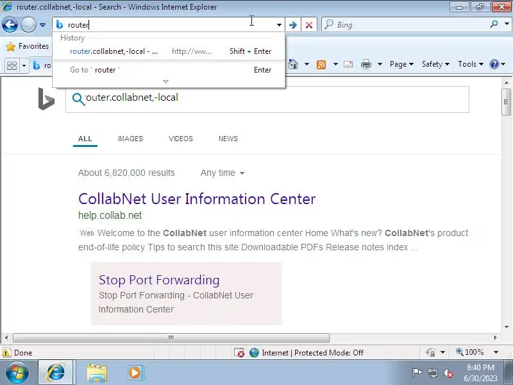Click the Bing logo on the page
Viewport: 513px width, 385px height.
coord(46,99)
